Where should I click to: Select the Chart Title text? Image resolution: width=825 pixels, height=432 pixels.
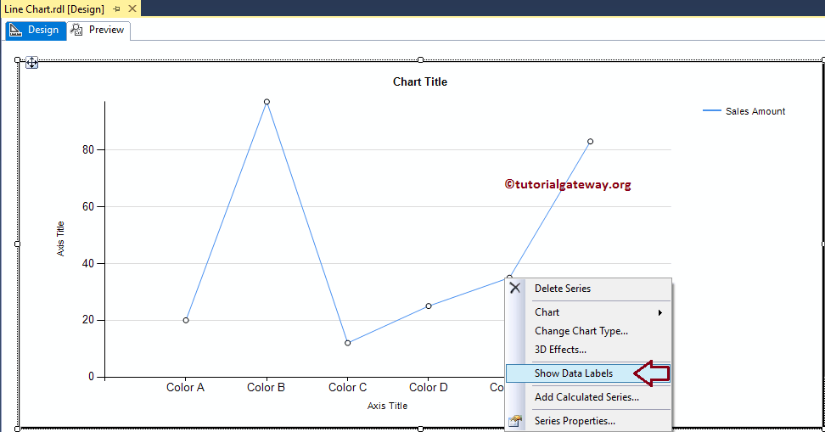click(420, 81)
